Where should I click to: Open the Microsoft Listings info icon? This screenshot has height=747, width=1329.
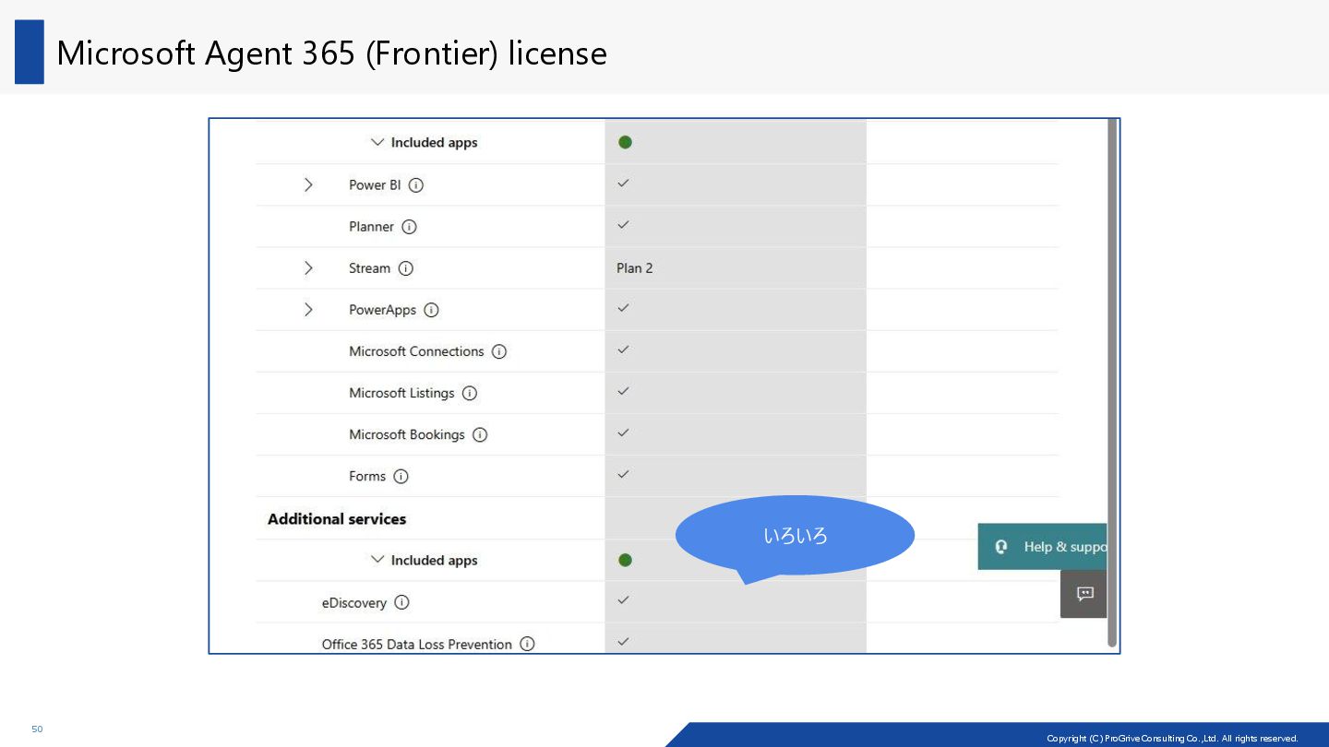pyautogui.click(x=470, y=393)
